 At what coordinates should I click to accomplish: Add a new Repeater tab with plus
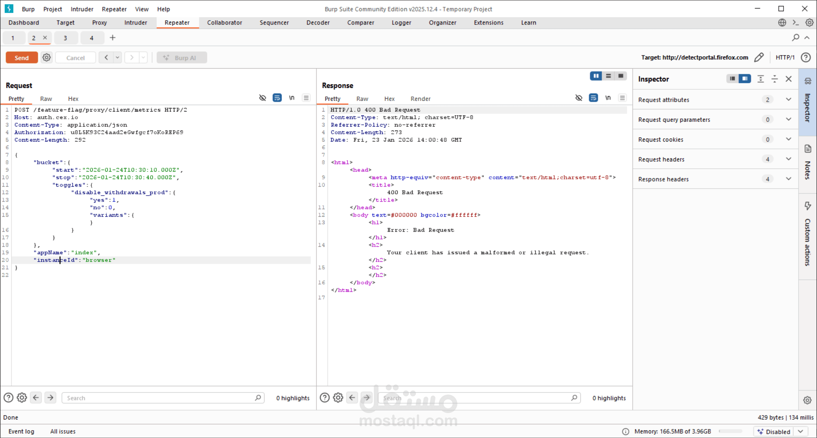click(x=113, y=38)
